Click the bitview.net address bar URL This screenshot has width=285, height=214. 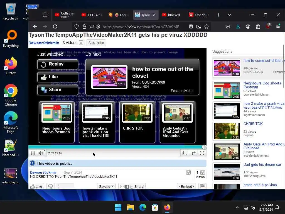coord(141,27)
